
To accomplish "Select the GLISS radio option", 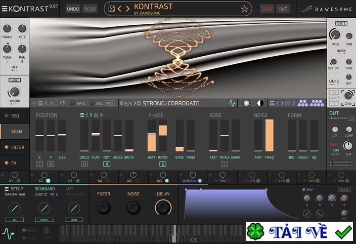I will click(24, 237).
